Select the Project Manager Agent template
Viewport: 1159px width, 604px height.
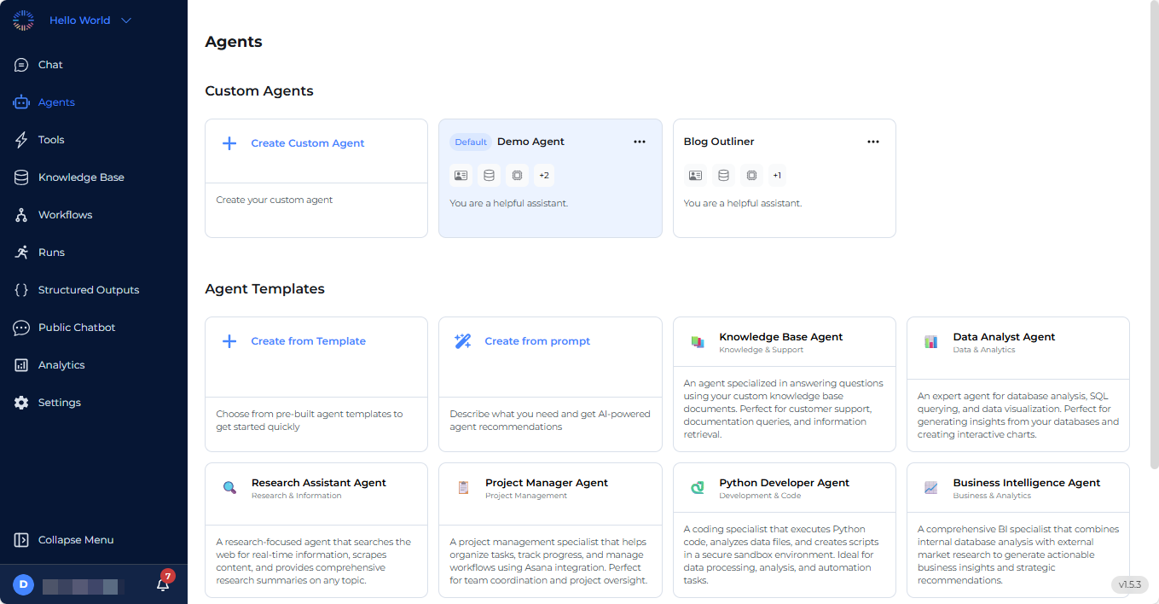[x=550, y=530]
